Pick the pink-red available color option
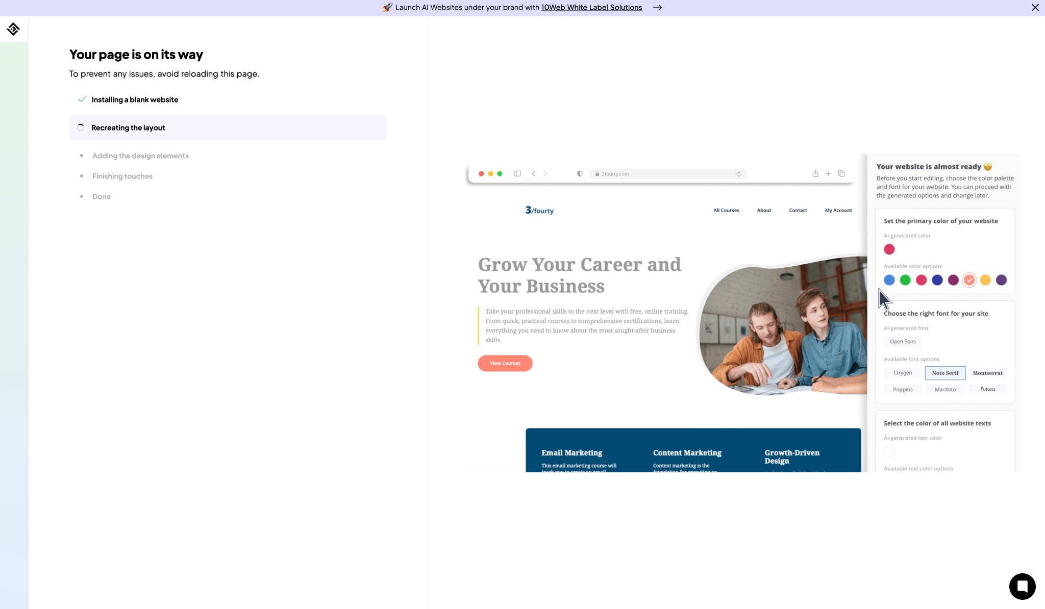Viewport: 1045px width, 609px height. click(x=921, y=280)
